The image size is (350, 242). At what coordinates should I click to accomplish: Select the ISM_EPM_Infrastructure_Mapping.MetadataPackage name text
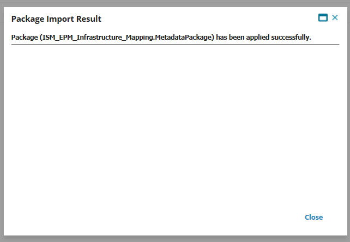(x=127, y=37)
